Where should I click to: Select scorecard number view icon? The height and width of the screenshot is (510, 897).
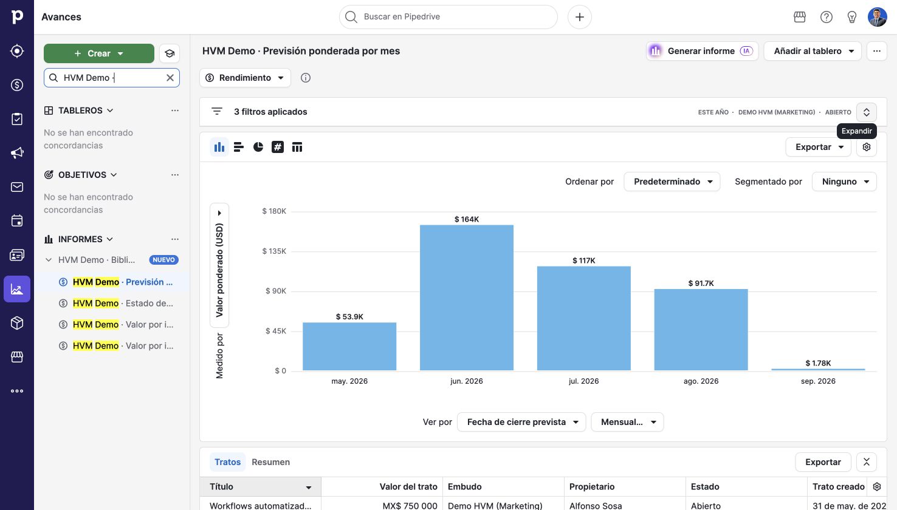pyautogui.click(x=278, y=147)
